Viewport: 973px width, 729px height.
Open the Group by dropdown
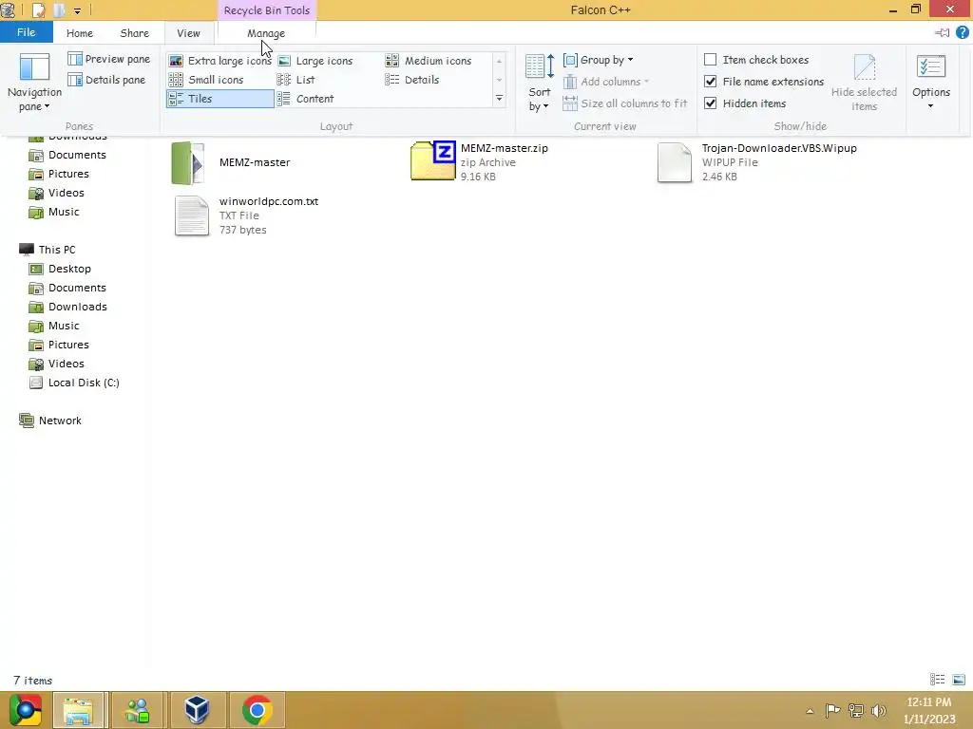(599, 60)
